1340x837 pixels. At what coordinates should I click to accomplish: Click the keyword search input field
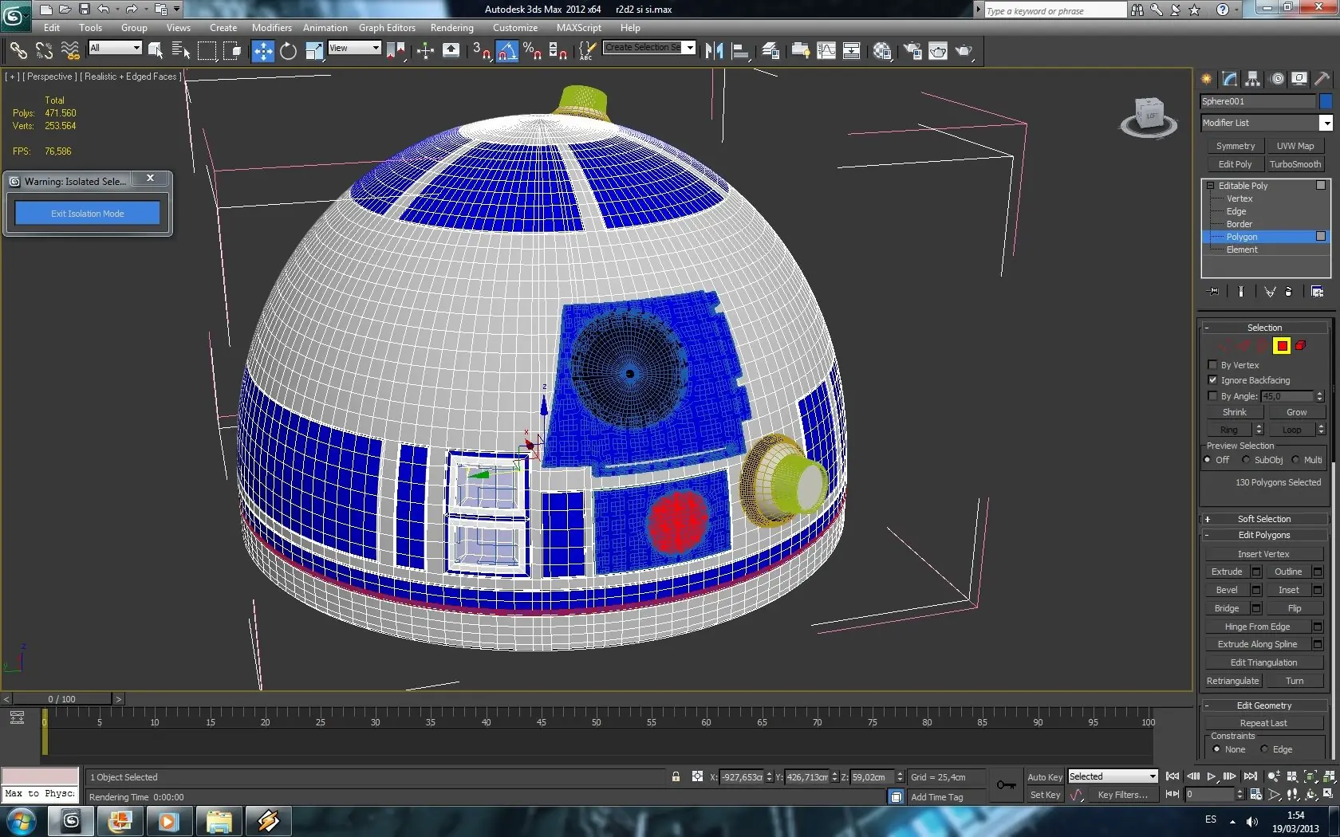[1055, 10]
